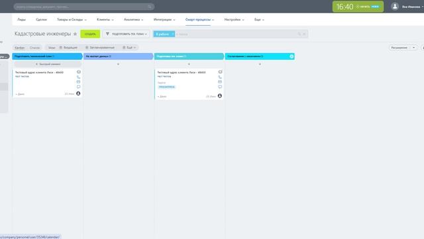Open first column card title Тестовый адрес клиента
Screen dimensions: 424x239
click(x=39, y=72)
